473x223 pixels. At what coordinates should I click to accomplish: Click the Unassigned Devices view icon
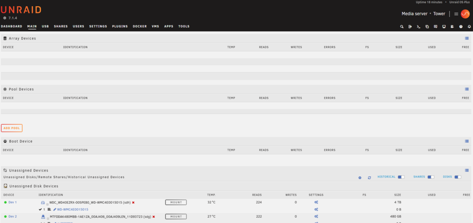467,170
